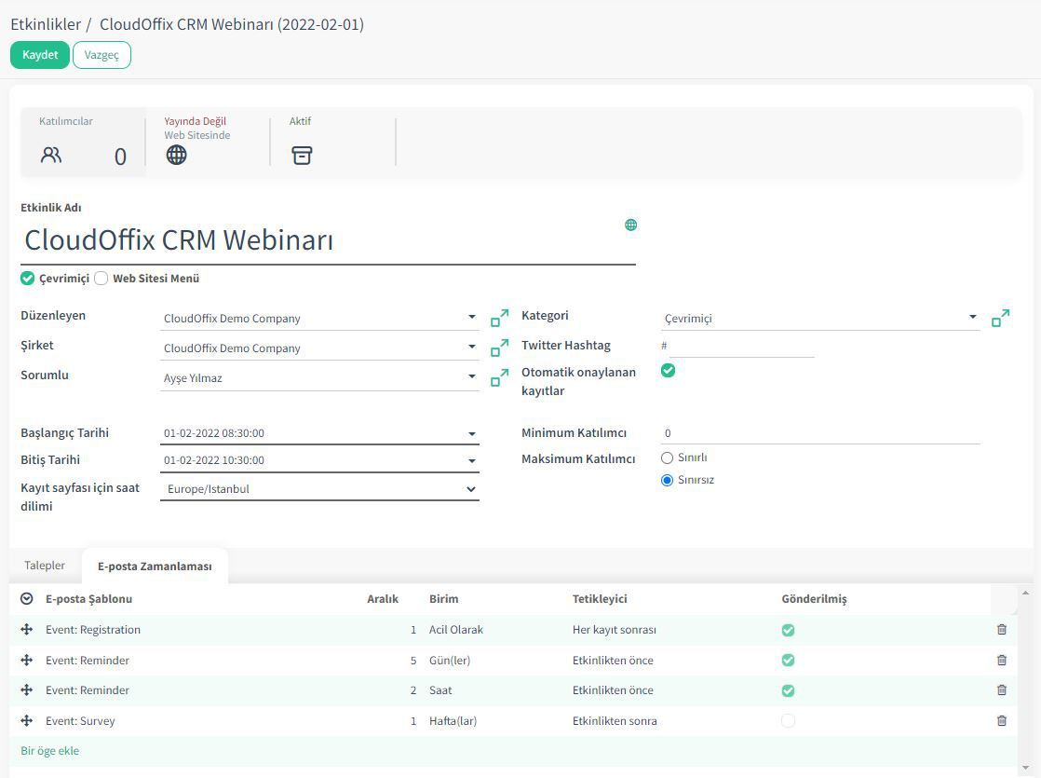The height and width of the screenshot is (778, 1041).
Task: Toggle Gönderilmiş check for Event: Registration
Action: click(788, 630)
